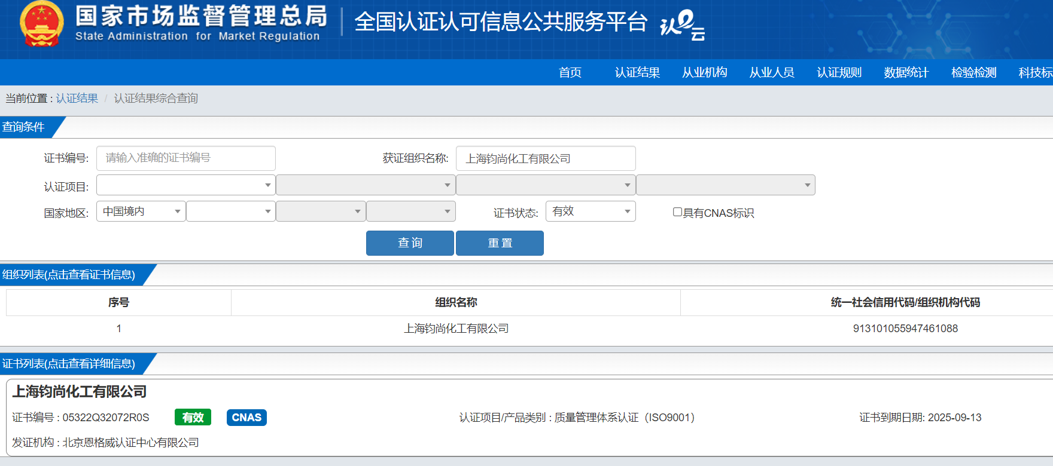Click the 统一社会信用代码 column header
This screenshot has width=1053, height=466.
click(905, 302)
